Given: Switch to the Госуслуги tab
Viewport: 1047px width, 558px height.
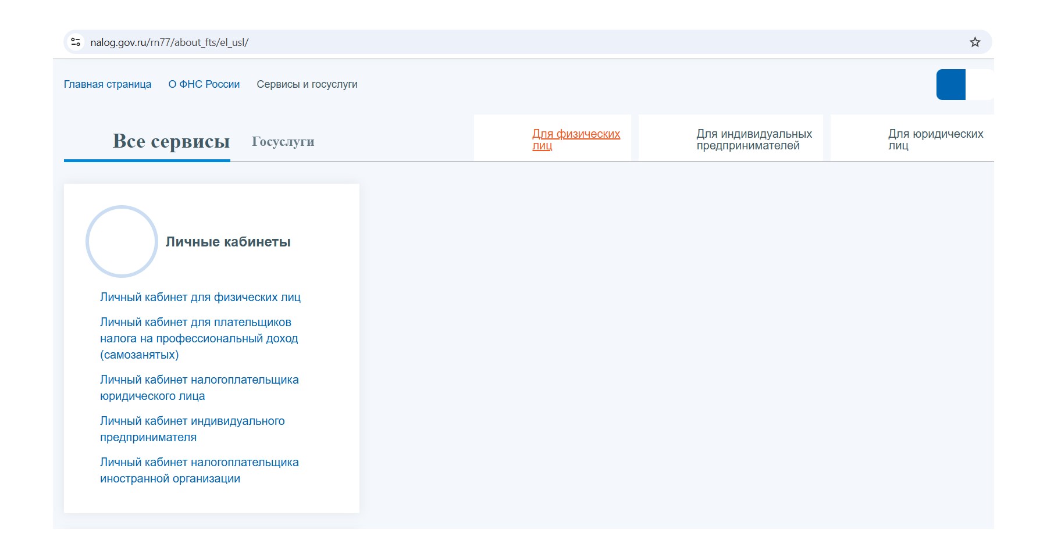Looking at the screenshot, I should click(x=283, y=142).
